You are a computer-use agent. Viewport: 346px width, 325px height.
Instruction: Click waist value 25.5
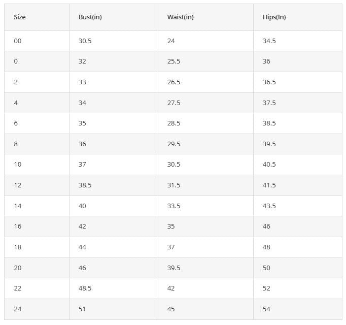point(174,61)
